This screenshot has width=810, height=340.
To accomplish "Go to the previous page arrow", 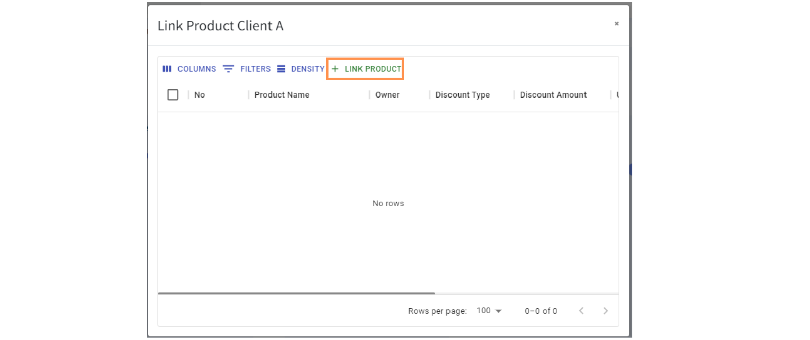I will click(x=581, y=311).
